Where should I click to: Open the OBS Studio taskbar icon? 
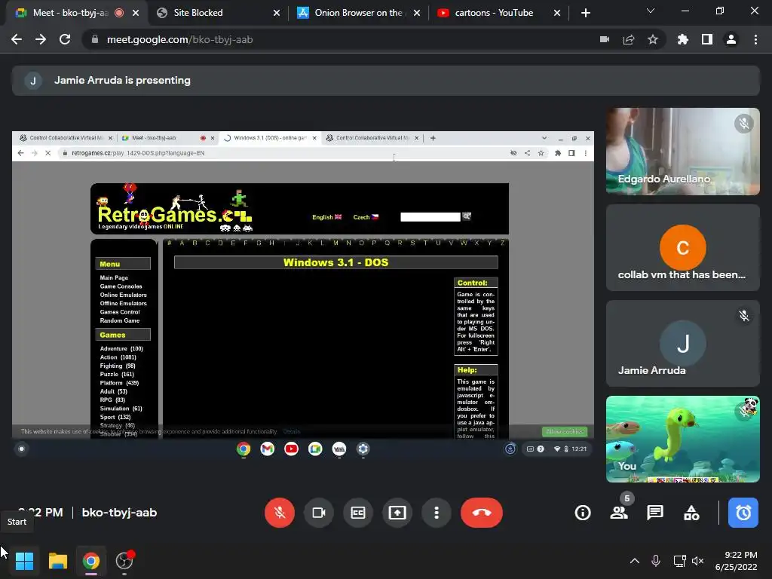pyautogui.click(x=124, y=561)
